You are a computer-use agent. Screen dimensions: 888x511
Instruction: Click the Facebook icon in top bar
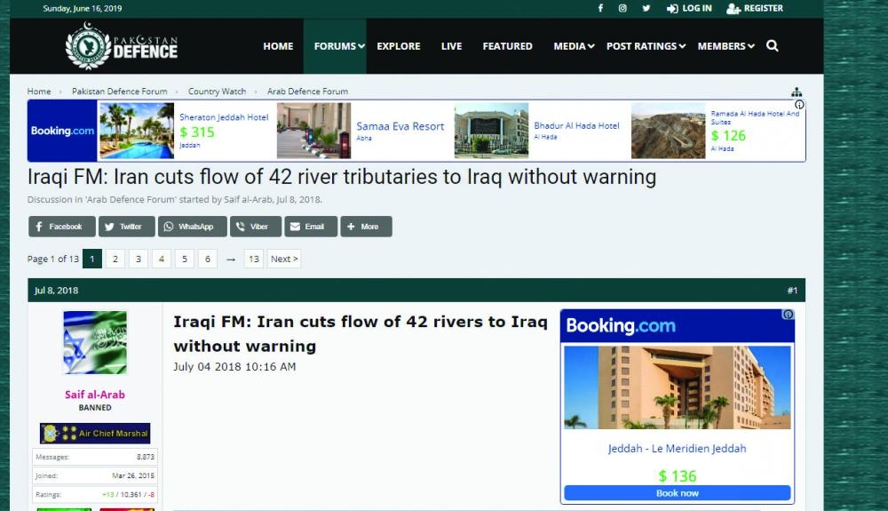click(600, 8)
